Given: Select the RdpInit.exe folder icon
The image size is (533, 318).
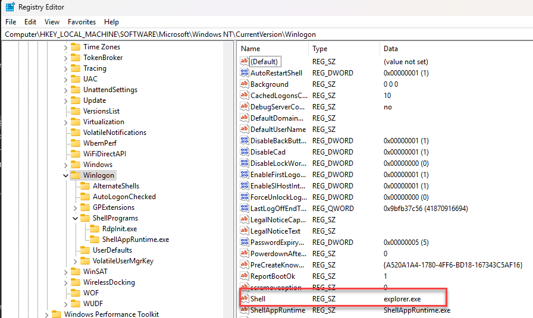Looking at the screenshot, I should (95, 229).
